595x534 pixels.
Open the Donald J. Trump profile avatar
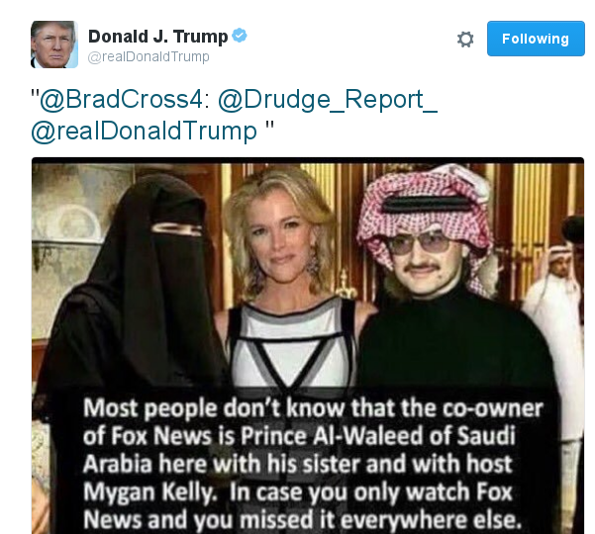pos(54,44)
